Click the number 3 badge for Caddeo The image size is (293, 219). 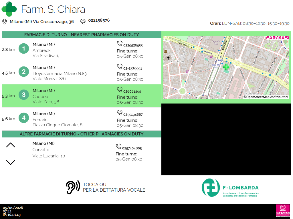point(24,95)
